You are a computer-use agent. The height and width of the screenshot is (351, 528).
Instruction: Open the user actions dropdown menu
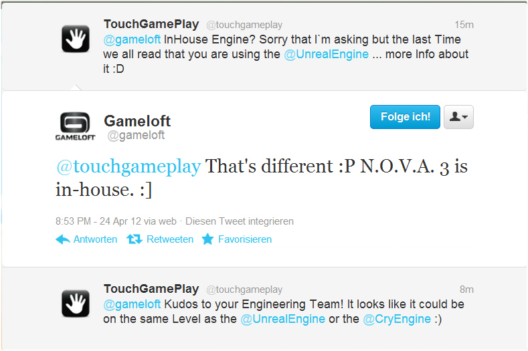(x=458, y=117)
